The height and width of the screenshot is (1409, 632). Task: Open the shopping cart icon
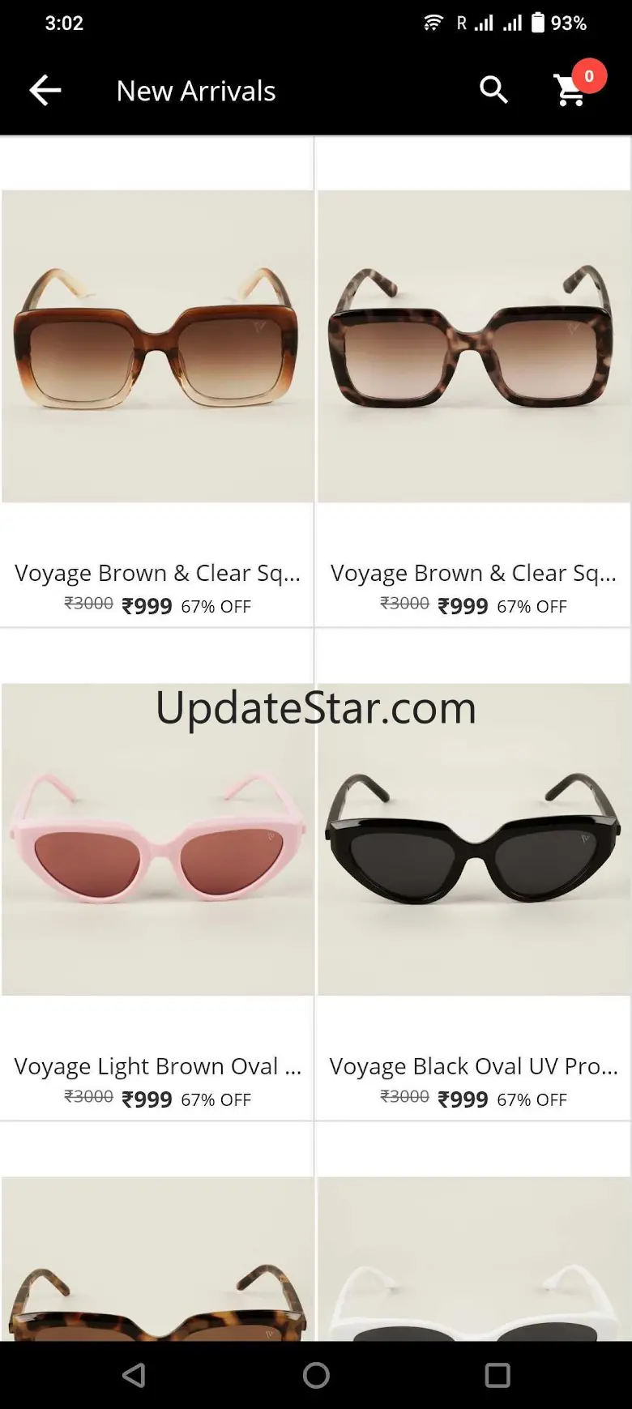tap(570, 91)
